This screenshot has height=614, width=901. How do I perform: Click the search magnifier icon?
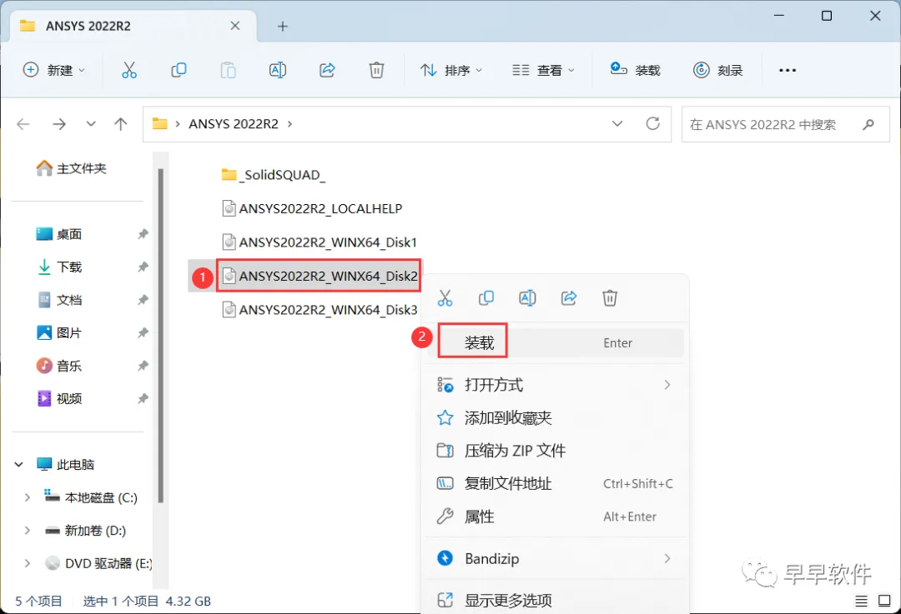tap(868, 124)
